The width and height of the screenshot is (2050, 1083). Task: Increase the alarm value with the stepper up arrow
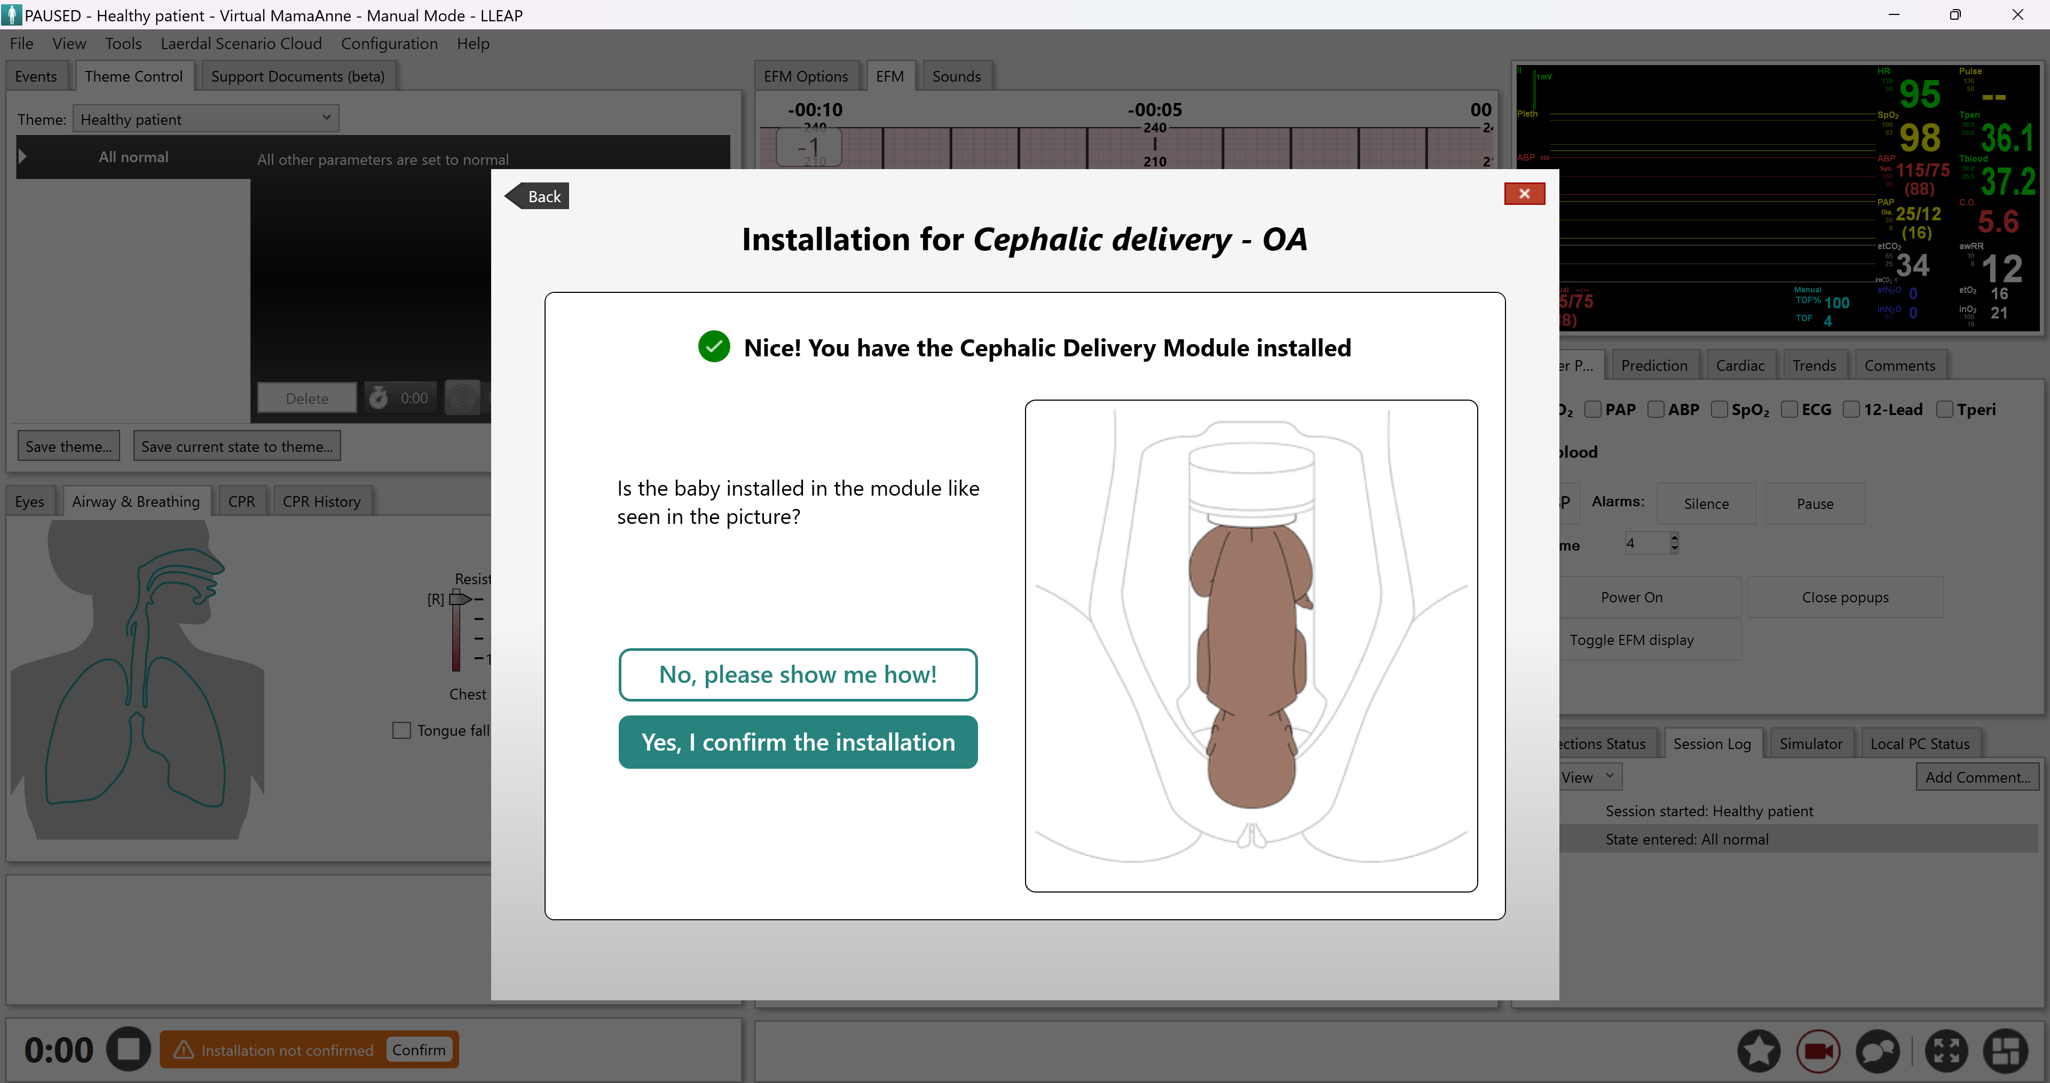point(1674,538)
